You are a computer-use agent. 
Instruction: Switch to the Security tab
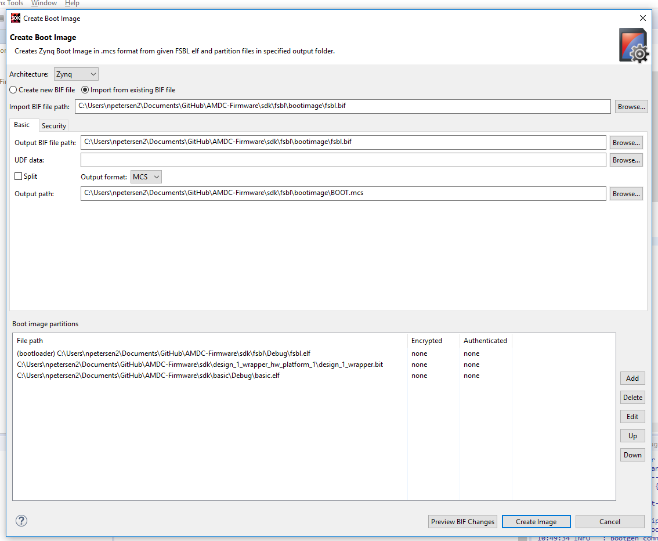[54, 125]
